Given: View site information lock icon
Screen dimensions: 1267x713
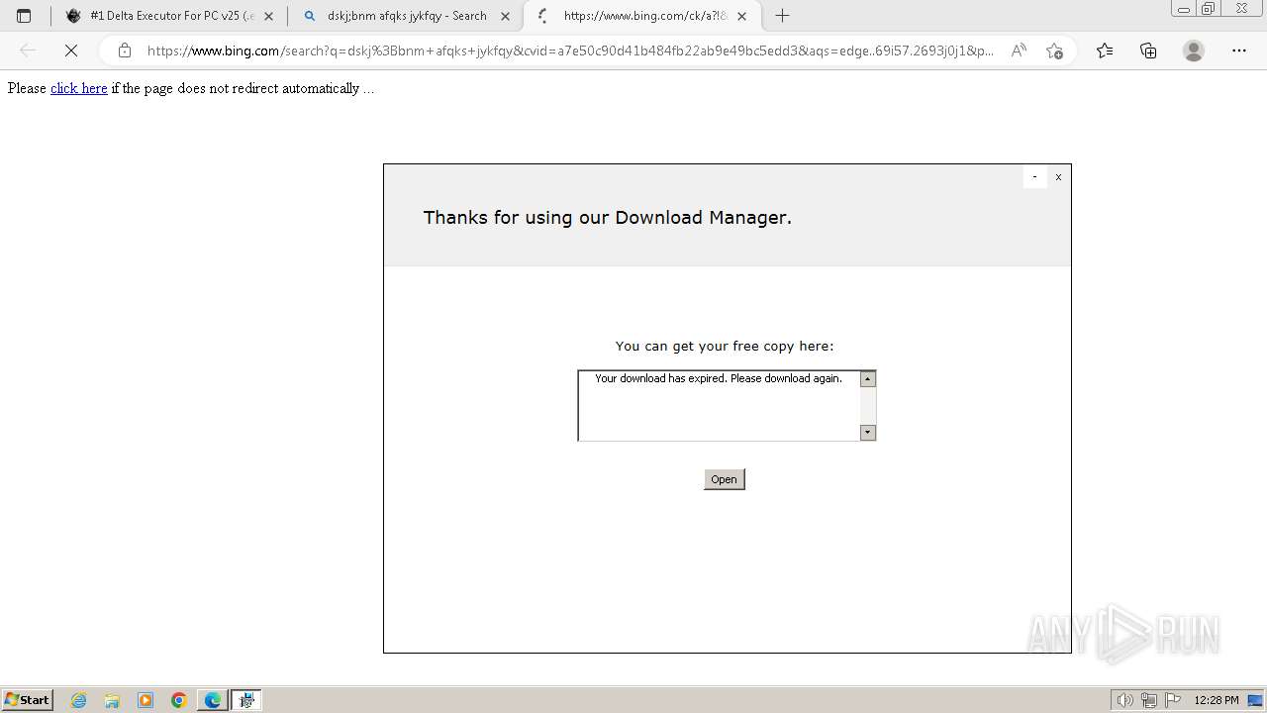Looking at the screenshot, I should point(124,51).
